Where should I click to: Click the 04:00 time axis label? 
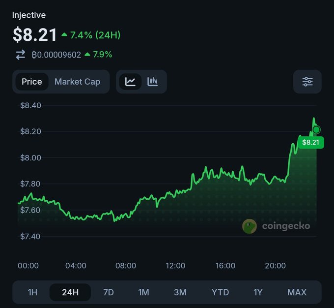click(76, 266)
